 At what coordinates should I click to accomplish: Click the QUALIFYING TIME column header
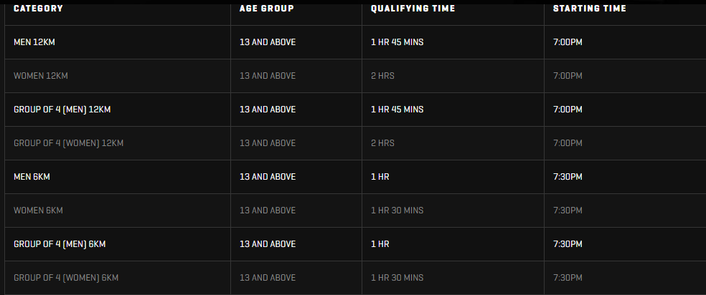point(413,9)
